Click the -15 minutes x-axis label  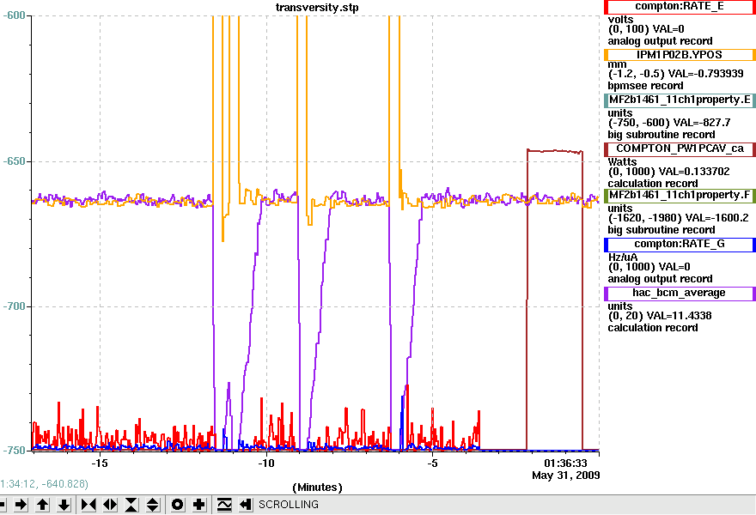(100, 463)
